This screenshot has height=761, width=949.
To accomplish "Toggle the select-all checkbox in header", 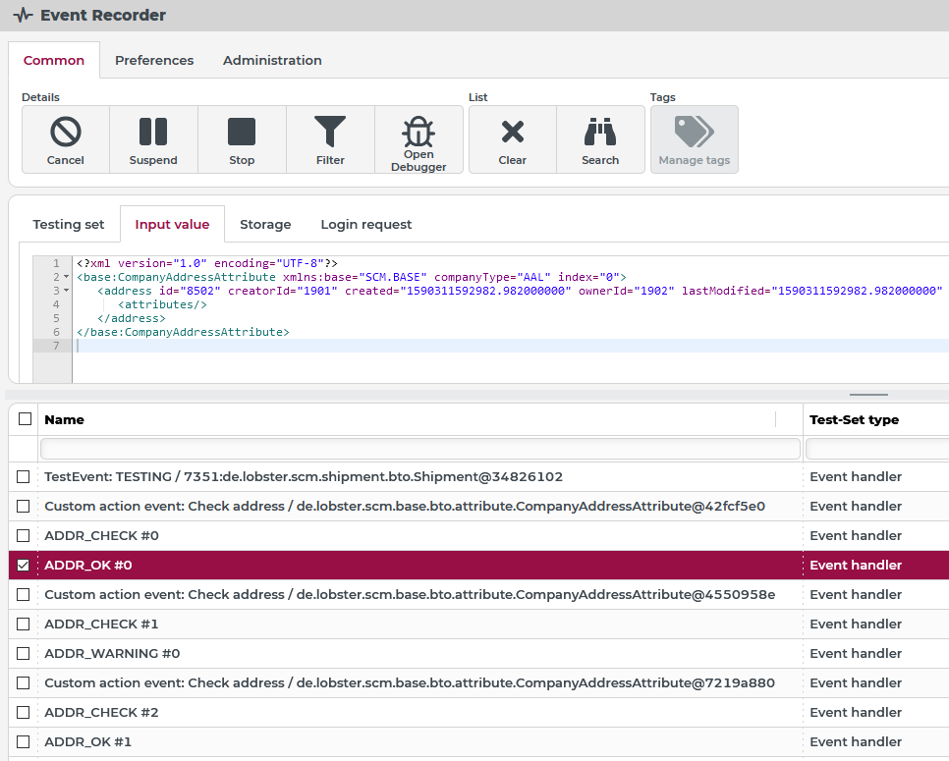I will 25,418.
